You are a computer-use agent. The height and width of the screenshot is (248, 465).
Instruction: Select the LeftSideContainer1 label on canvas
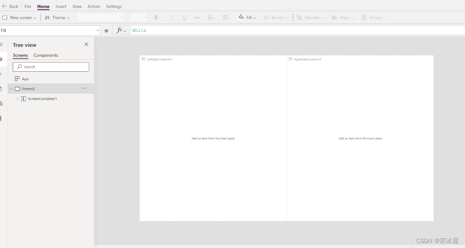[x=159, y=59]
